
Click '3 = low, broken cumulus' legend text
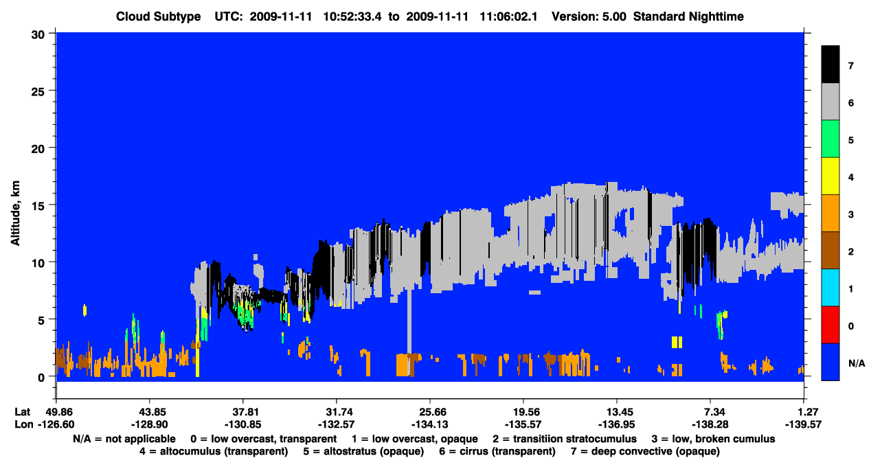click(714, 438)
